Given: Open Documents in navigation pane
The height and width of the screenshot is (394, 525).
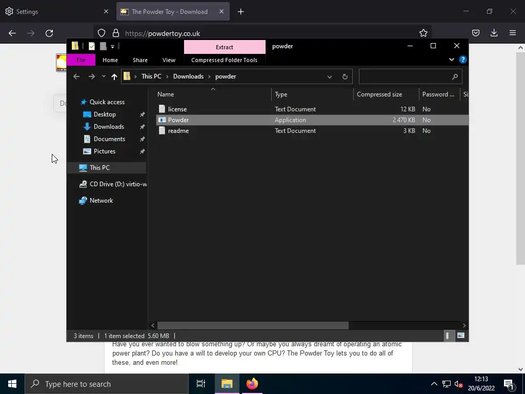Looking at the screenshot, I should point(109,139).
